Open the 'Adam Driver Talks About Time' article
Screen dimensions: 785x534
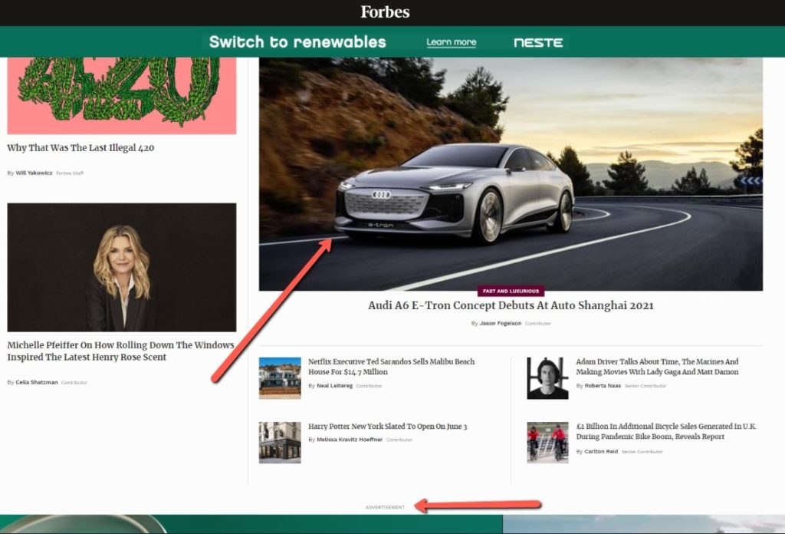tap(657, 367)
